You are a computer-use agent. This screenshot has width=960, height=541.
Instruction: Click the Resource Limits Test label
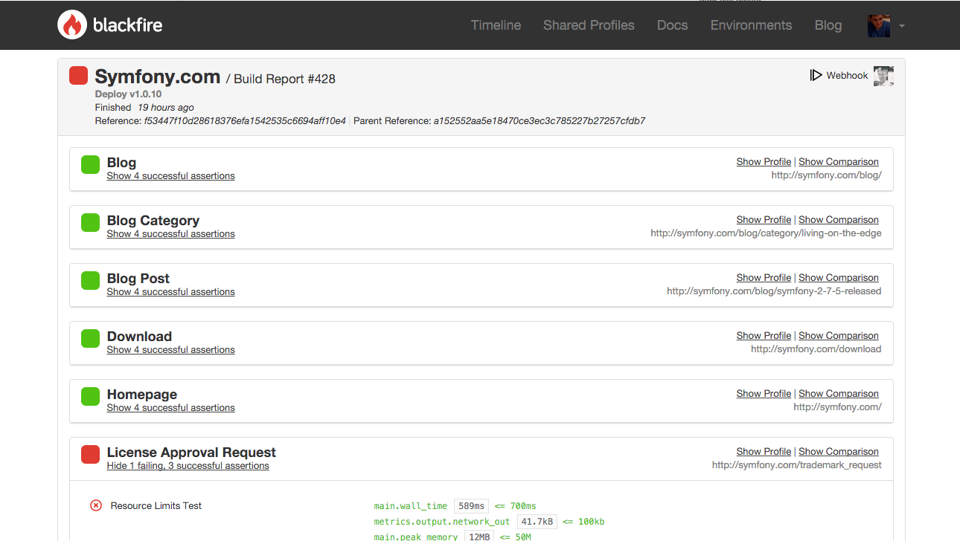pyautogui.click(x=156, y=505)
